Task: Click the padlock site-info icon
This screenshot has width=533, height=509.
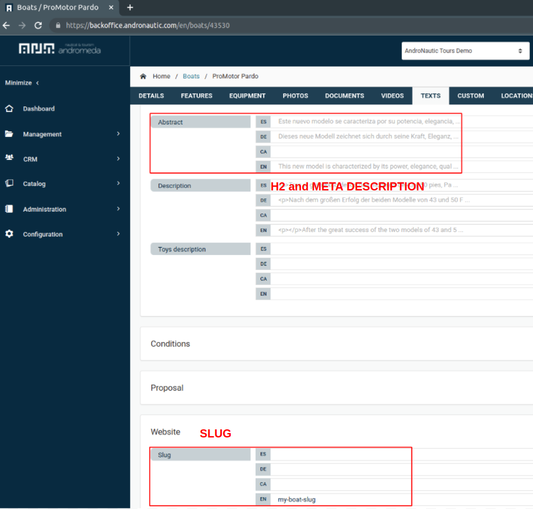Action: (x=58, y=26)
